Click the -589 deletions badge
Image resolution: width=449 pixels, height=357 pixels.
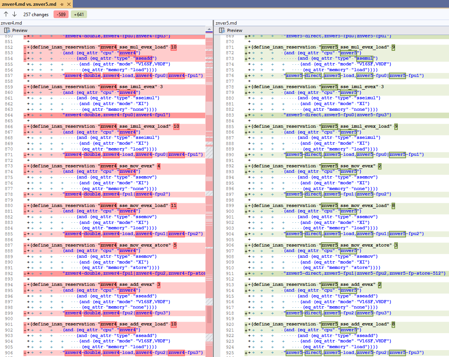(61, 14)
